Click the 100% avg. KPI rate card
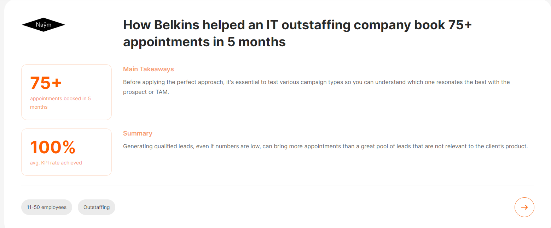Screen dimensions: 551x228 66,152
